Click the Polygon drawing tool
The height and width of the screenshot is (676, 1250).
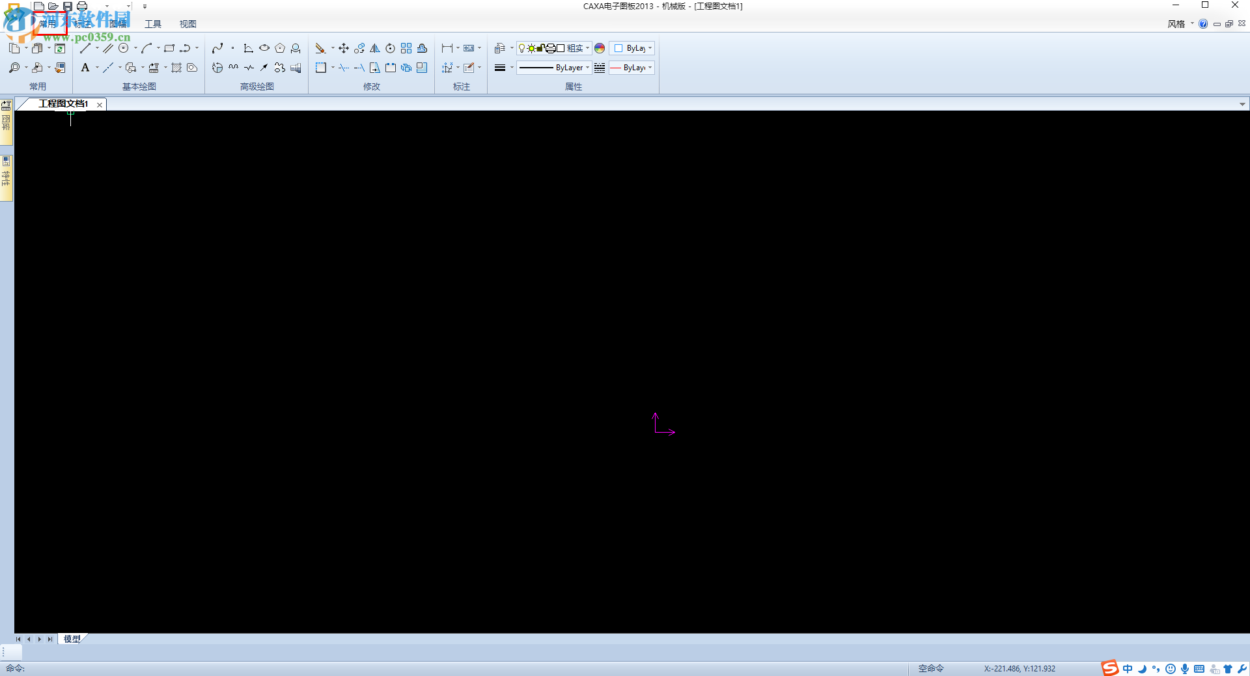point(280,48)
